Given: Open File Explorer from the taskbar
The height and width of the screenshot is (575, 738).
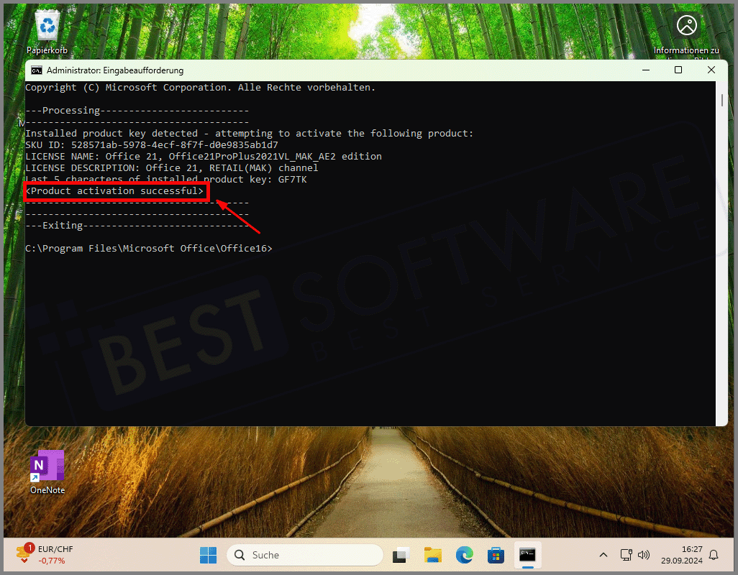Looking at the screenshot, I should (x=432, y=555).
